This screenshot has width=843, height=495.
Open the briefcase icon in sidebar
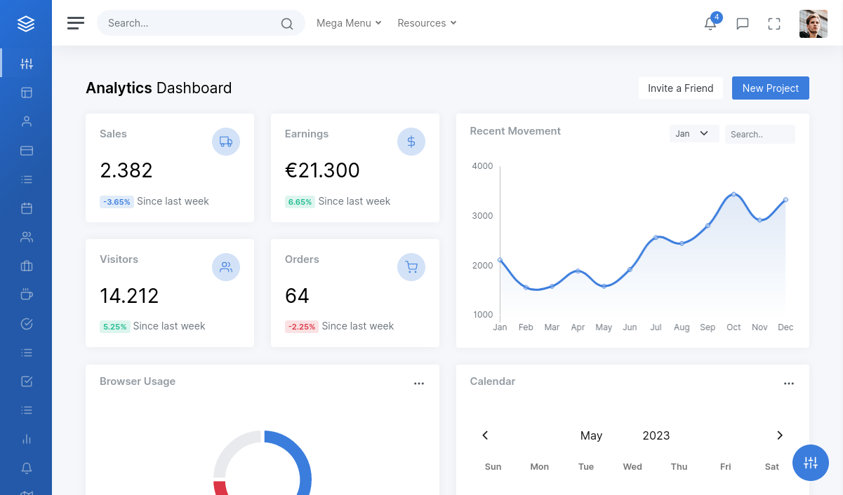pos(27,266)
